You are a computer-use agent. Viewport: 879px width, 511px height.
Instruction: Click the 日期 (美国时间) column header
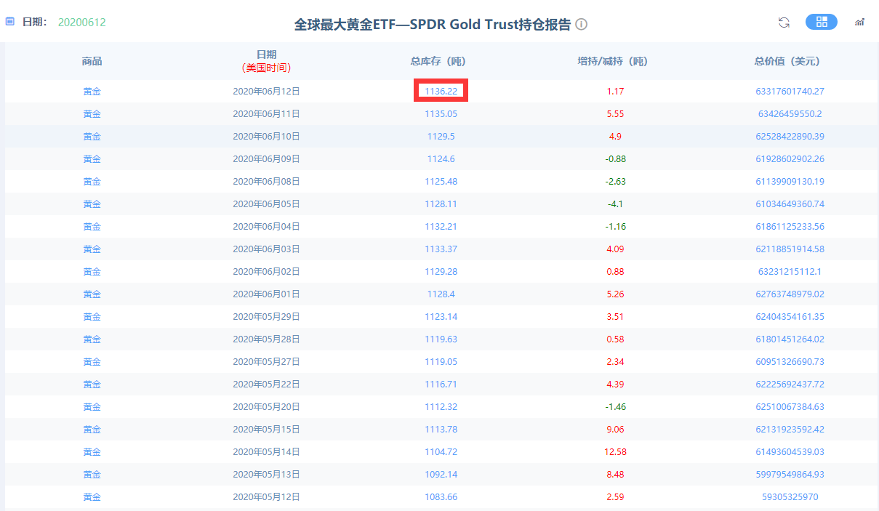point(267,61)
